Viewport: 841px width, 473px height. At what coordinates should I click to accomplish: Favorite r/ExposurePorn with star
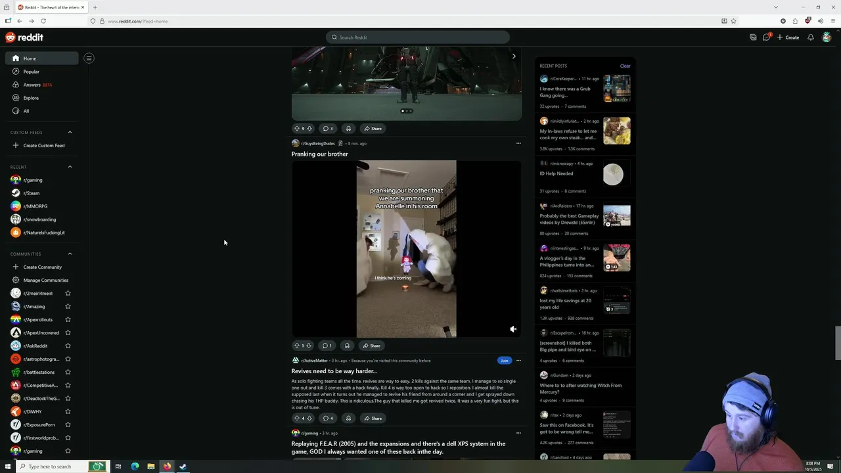point(68,424)
